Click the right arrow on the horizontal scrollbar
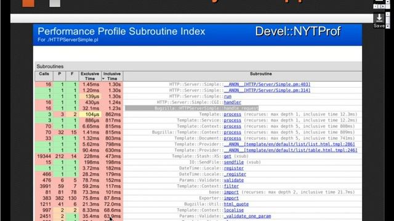This screenshot has height=221, width=394. 383,7
